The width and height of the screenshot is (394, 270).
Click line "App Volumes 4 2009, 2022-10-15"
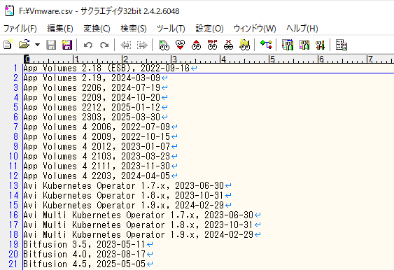point(97,136)
